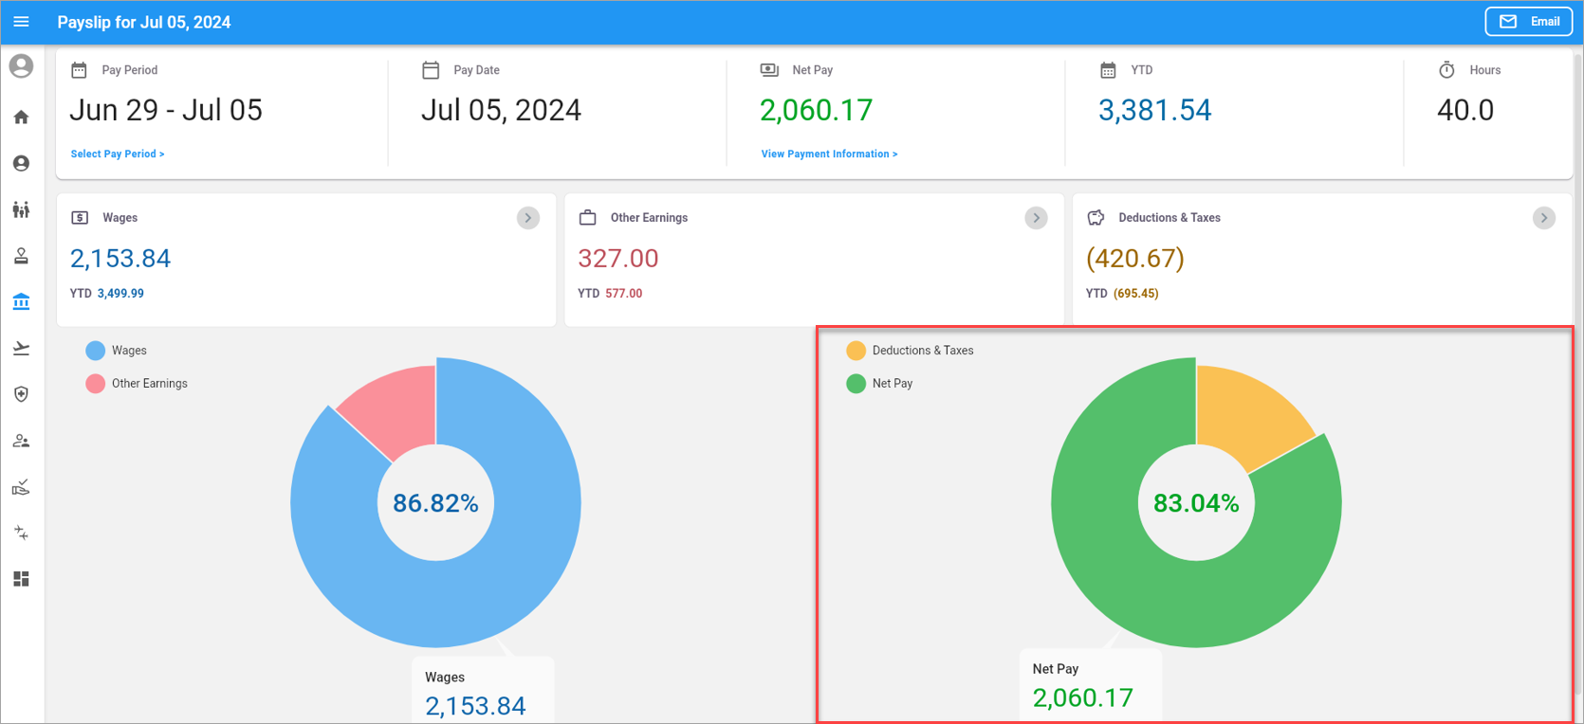
Task: Click the Jun 29 - Jul 05 pay period
Action: click(166, 110)
